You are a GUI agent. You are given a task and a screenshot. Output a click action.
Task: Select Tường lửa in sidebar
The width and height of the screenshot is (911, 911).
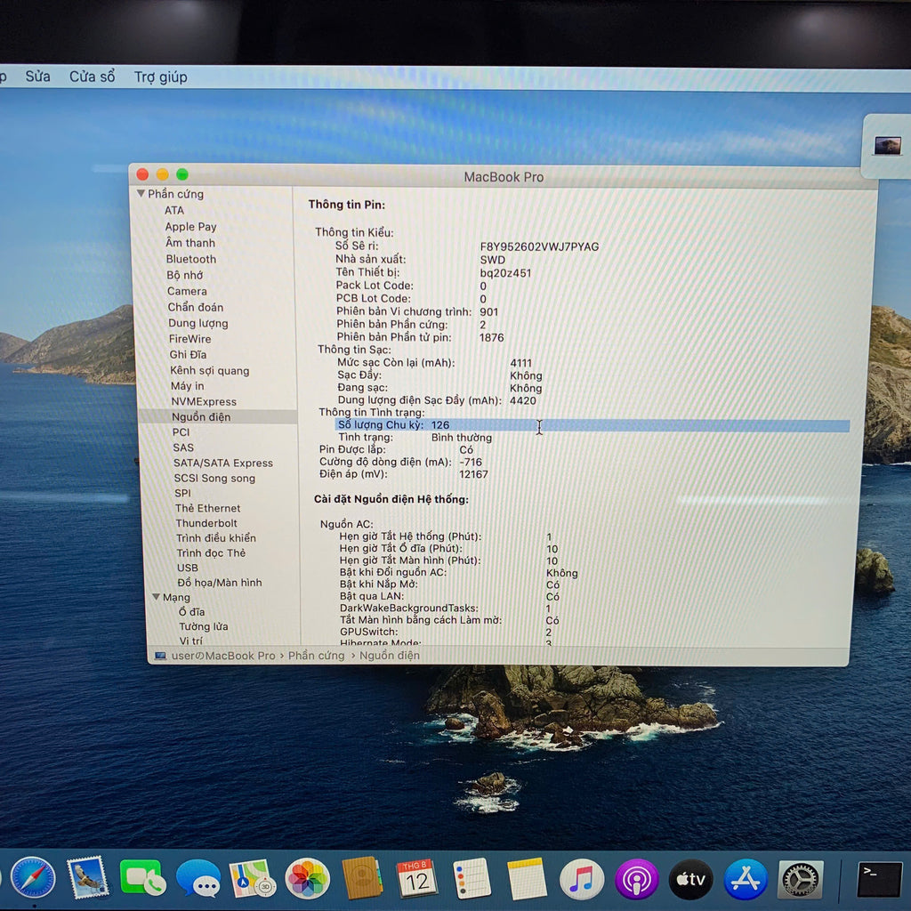click(x=204, y=626)
